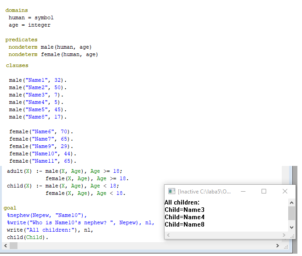Click the male("Name4", 5) fact

[36, 102]
